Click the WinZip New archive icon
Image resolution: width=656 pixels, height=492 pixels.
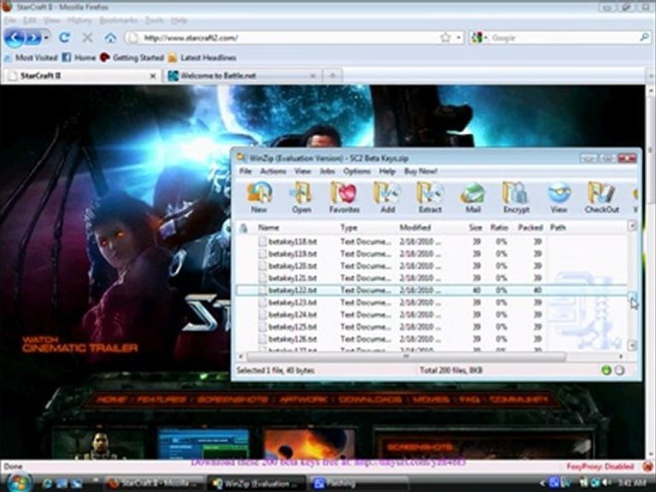(259, 197)
